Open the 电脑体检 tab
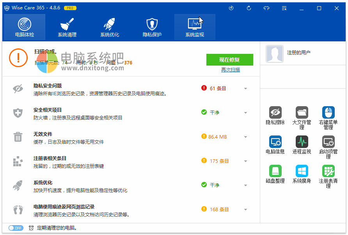 click(x=25, y=27)
